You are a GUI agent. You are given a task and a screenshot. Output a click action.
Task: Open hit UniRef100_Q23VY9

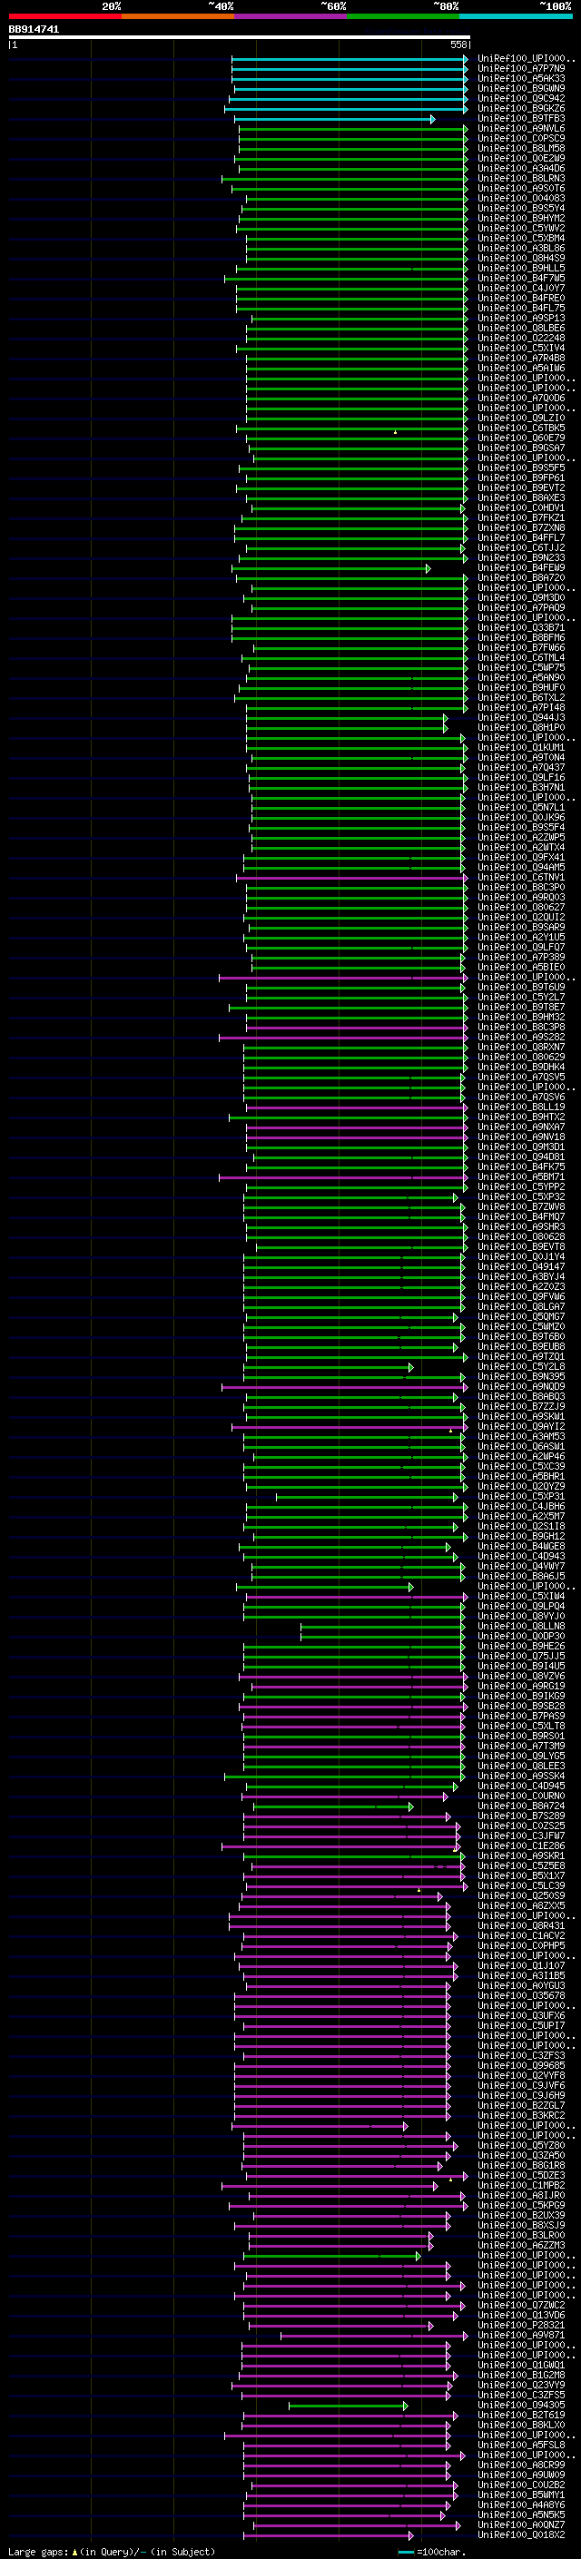pyautogui.click(x=521, y=2385)
